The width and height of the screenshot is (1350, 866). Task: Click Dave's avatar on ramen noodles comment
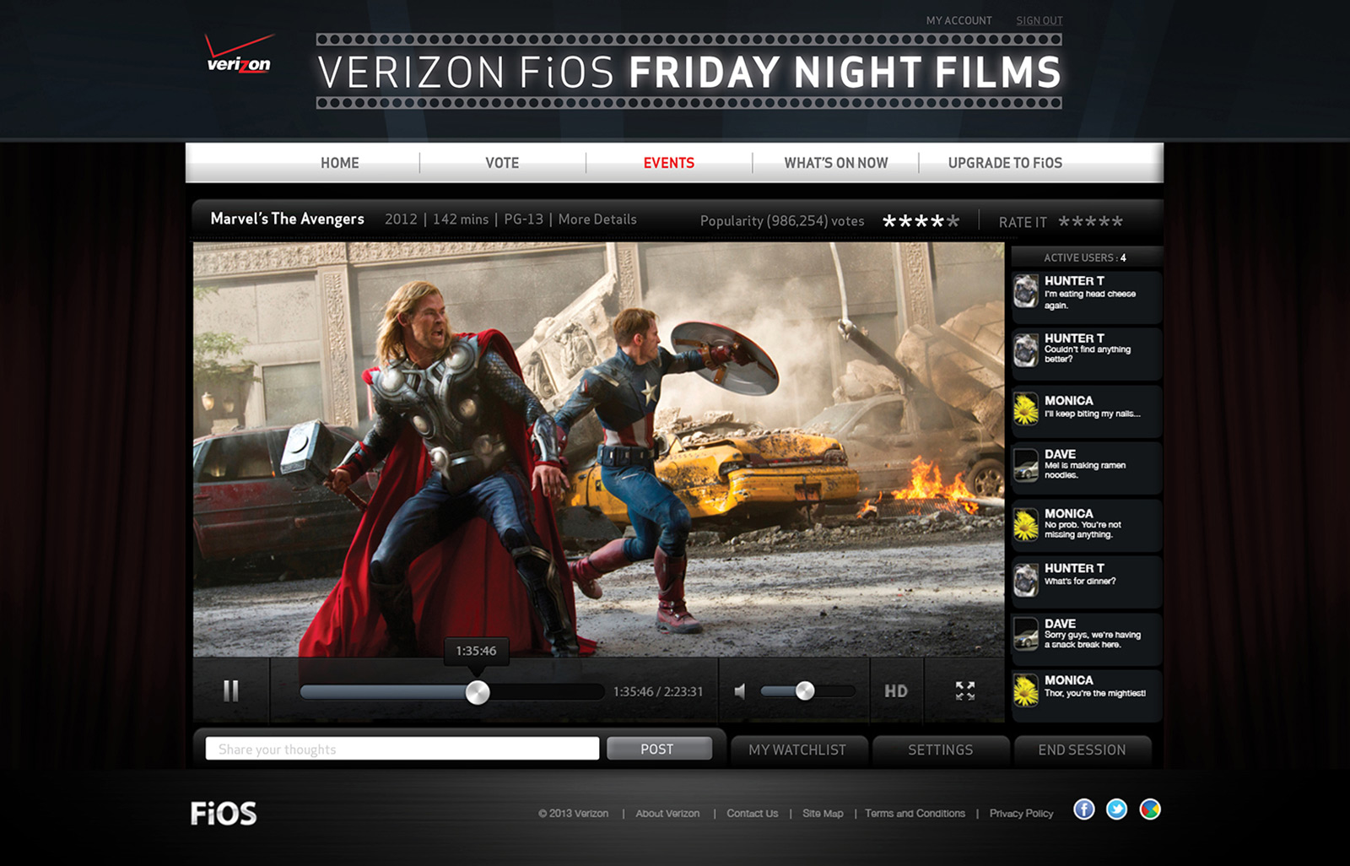(x=1026, y=465)
